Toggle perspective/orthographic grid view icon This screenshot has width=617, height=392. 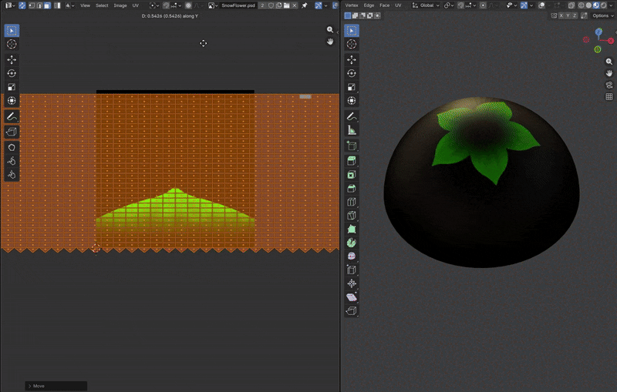(x=609, y=97)
